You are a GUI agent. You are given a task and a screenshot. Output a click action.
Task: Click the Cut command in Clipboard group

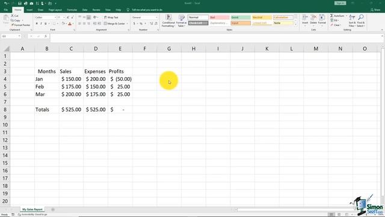[14, 16]
